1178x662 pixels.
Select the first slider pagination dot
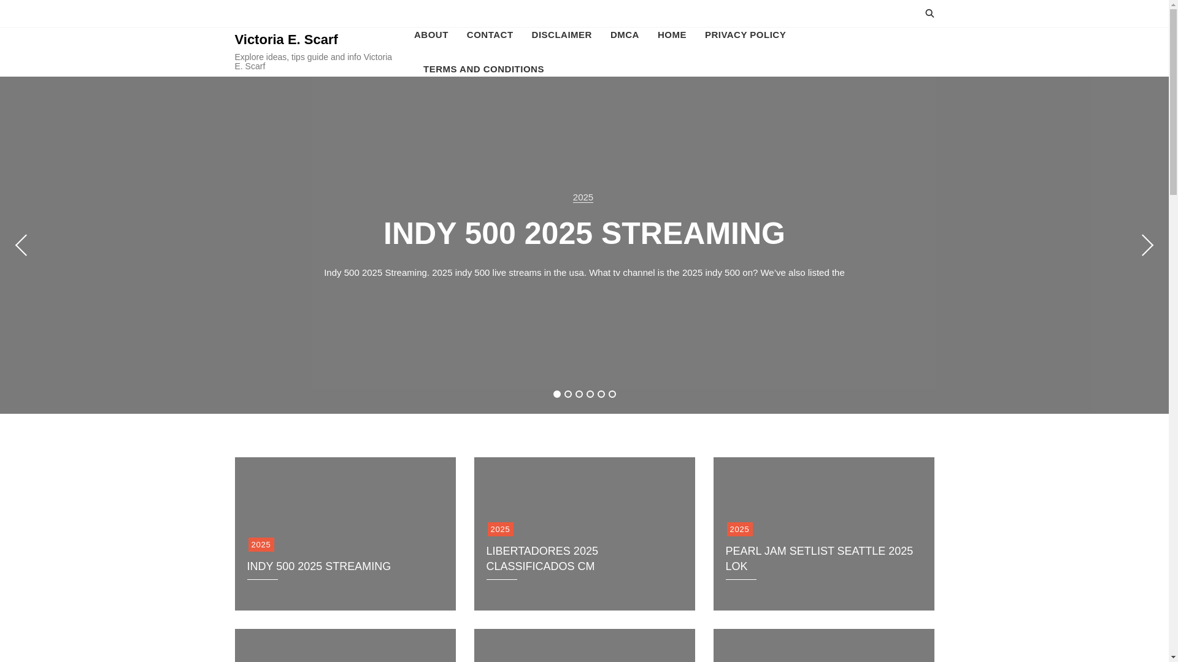pos(557,394)
